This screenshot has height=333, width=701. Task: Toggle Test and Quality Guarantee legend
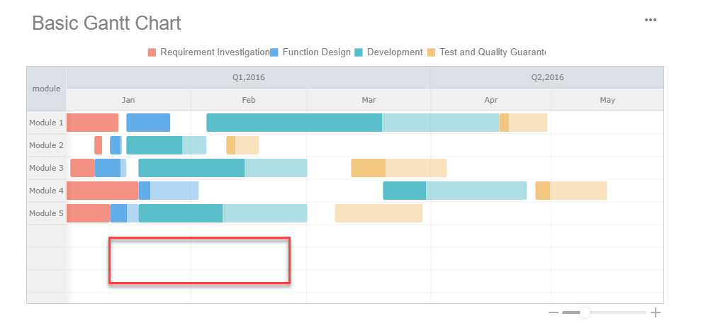pyautogui.click(x=486, y=52)
